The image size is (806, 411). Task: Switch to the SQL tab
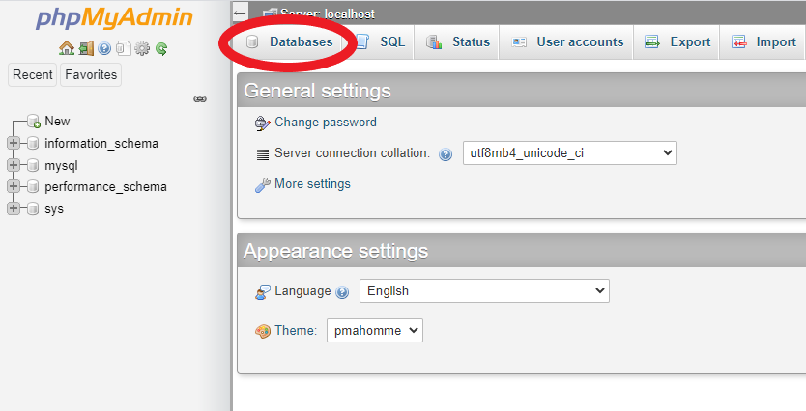[381, 42]
